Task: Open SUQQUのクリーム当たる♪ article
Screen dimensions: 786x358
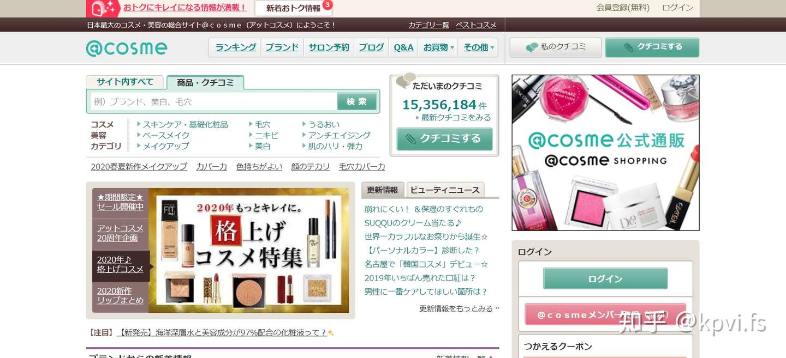Action: point(413,223)
